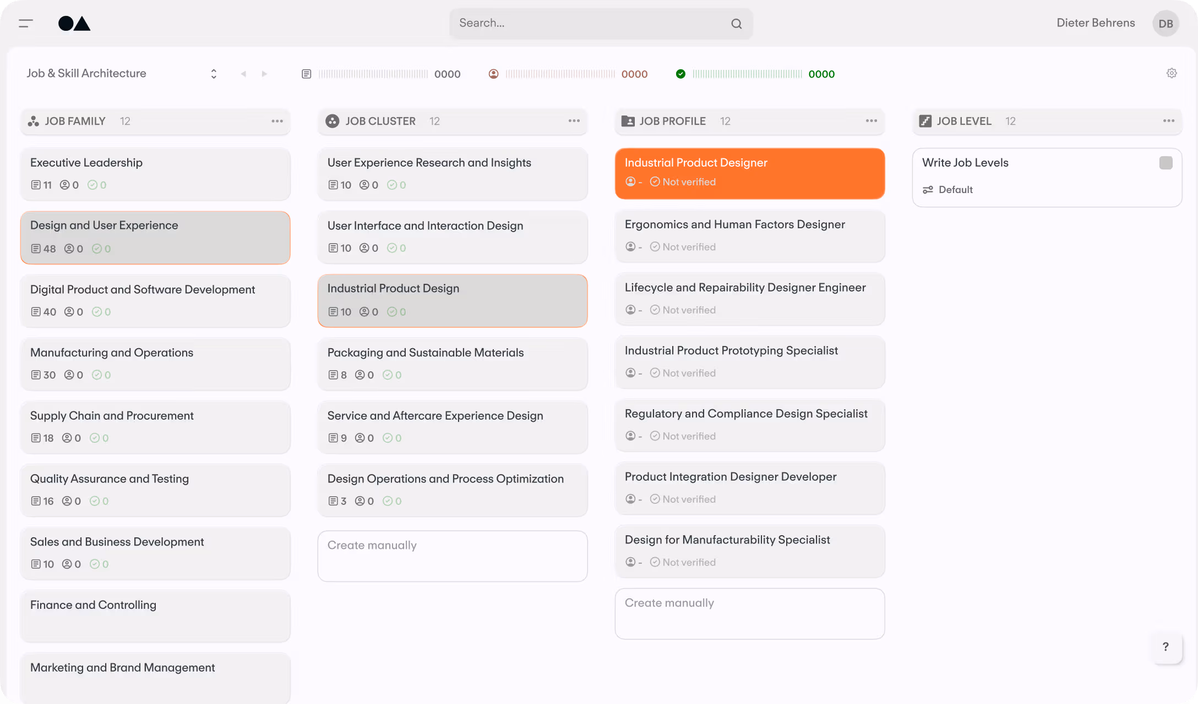This screenshot has width=1198, height=704.
Task: Click the green verified check icon
Action: (680, 74)
